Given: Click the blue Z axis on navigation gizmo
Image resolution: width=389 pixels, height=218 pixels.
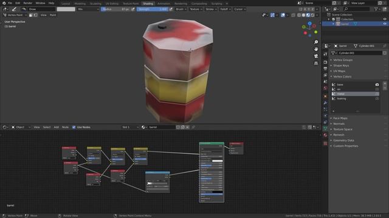Looking at the screenshot, I should pos(309,23).
